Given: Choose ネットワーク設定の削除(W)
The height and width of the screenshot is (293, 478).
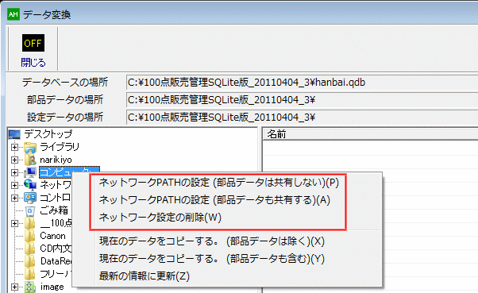Looking at the screenshot, I should point(160,218).
